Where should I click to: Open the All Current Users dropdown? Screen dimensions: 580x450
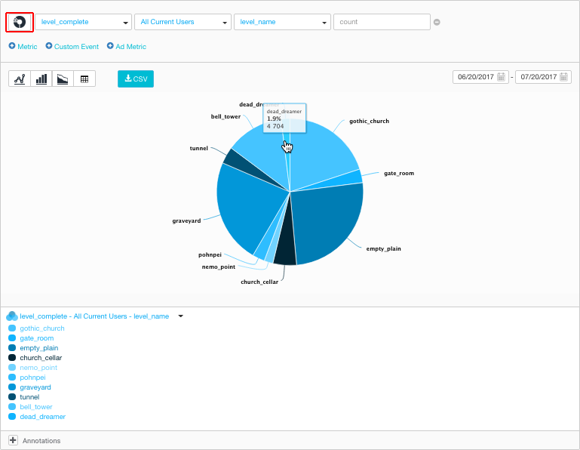[183, 22]
